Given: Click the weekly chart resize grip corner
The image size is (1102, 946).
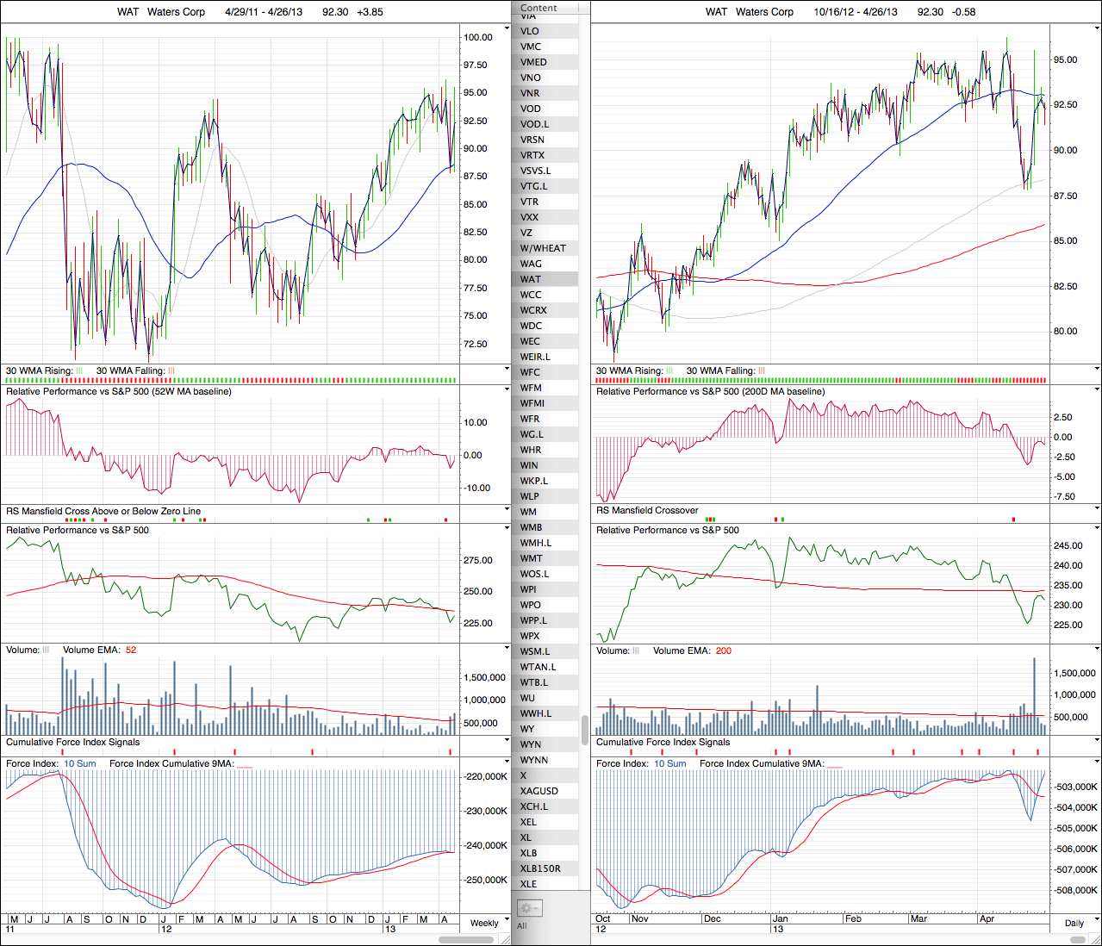Looking at the screenshot, I should coord(506,939).
